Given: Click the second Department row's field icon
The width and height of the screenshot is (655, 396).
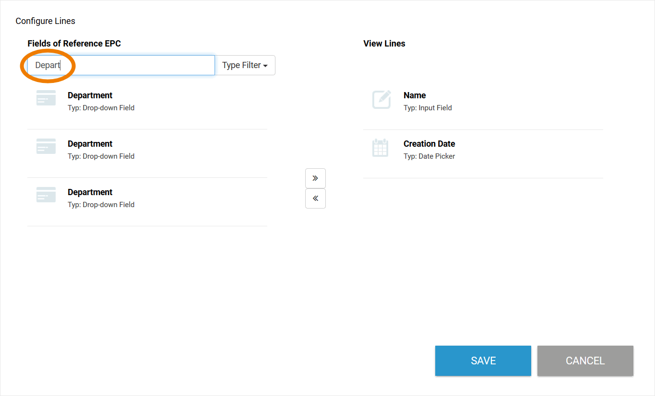Looking at the screenshot, I should coord(46,147).
